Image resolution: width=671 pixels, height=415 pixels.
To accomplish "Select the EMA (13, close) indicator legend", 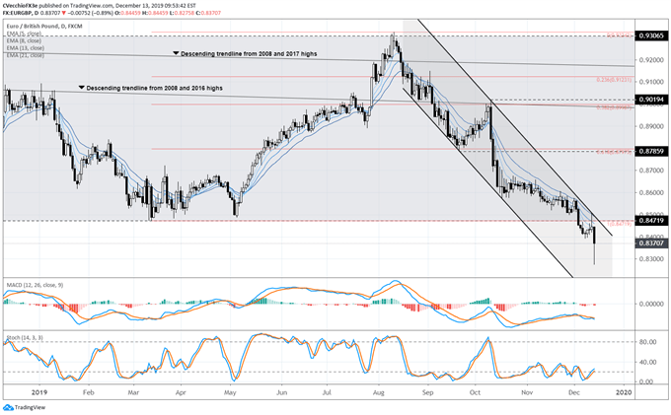I will (26, 48).
